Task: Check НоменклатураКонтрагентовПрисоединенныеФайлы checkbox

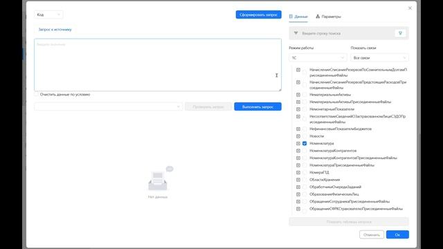Action: pyautogui.click(x=305, y=158)
